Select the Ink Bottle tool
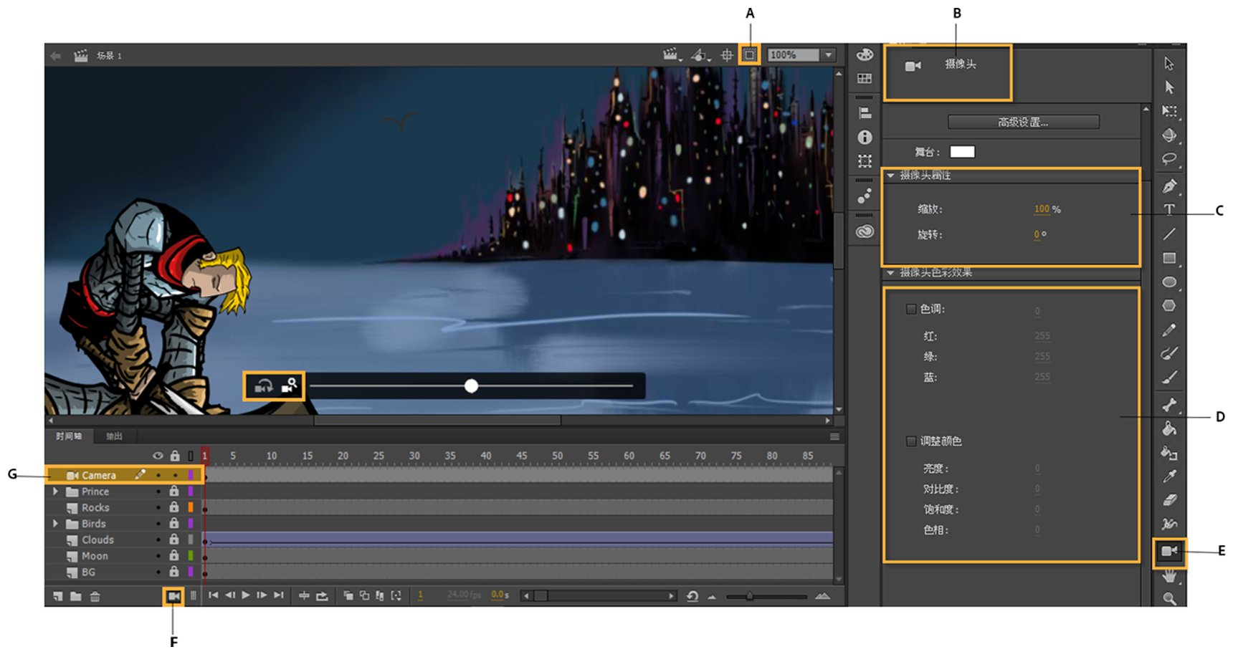1233x652 pixels. point(1169,453)
